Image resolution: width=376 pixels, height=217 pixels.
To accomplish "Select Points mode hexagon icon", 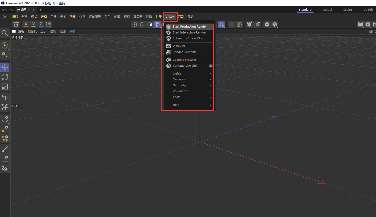I will [x=135, y=24].
